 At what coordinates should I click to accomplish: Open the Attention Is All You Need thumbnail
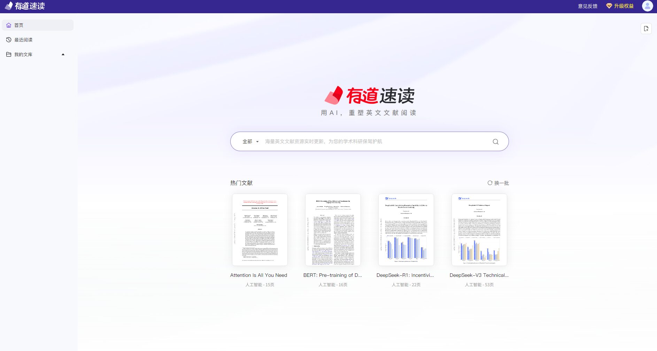click(x=260, y=230)
